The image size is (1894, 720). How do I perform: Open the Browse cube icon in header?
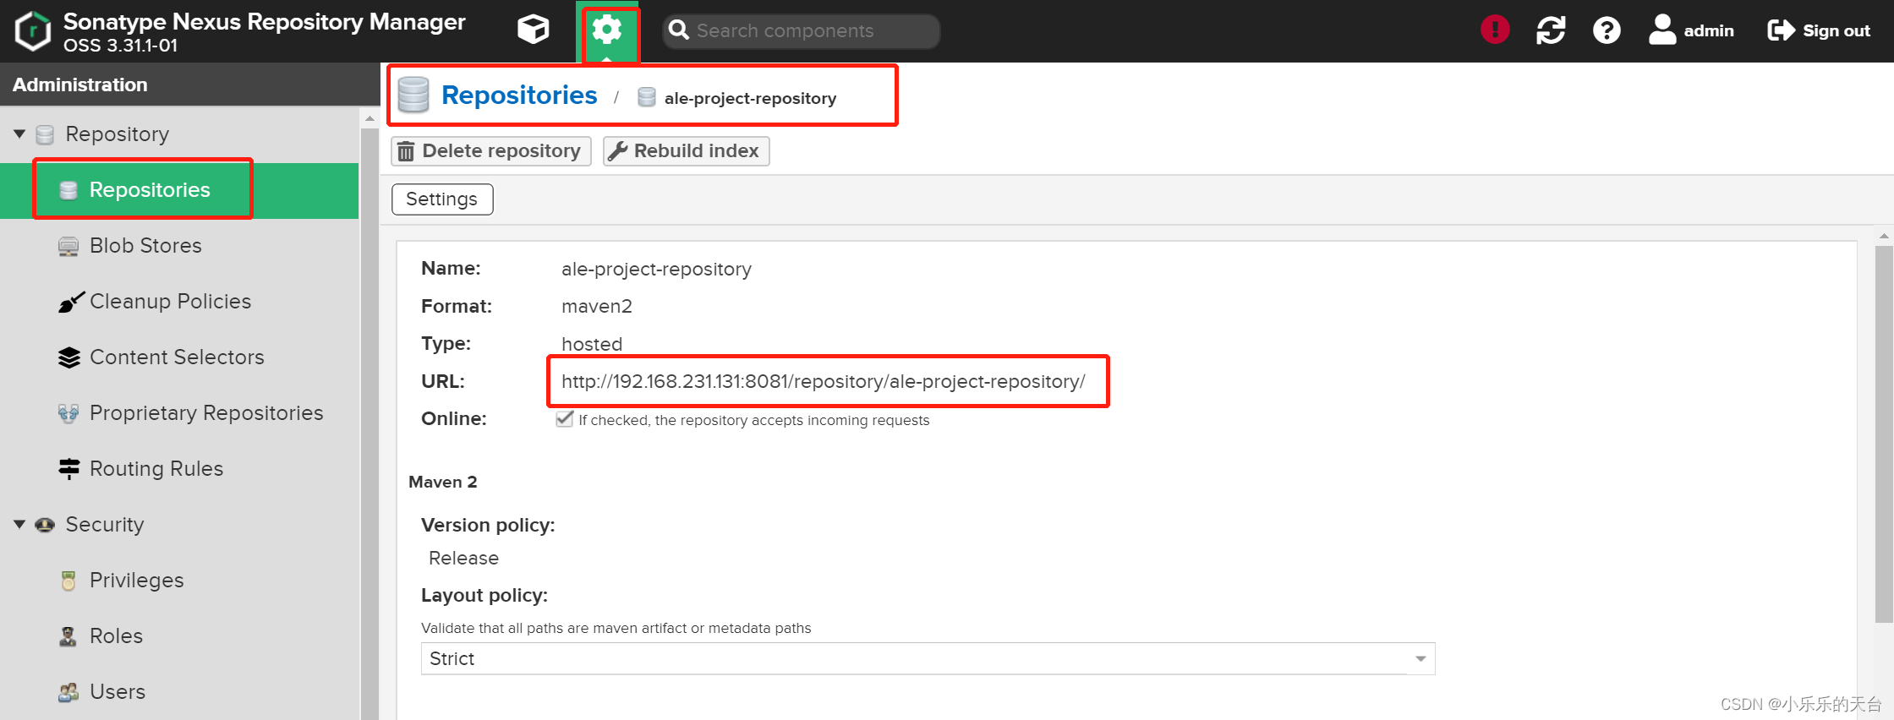(534, 30)
